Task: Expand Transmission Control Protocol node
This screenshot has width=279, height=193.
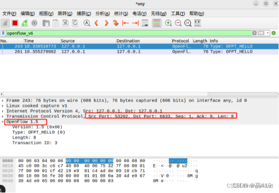Action: coord(3,116)
